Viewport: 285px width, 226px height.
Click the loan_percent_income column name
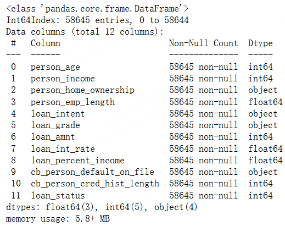coord(77,161)
